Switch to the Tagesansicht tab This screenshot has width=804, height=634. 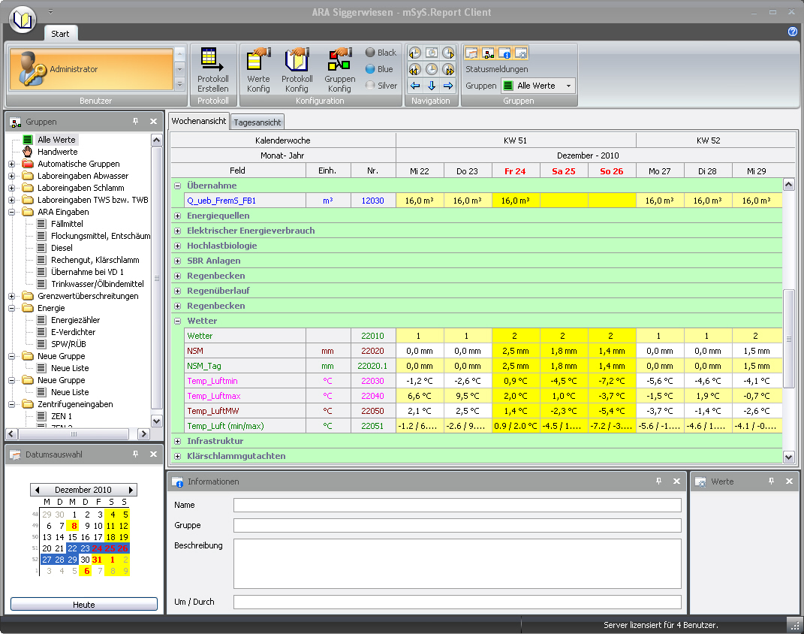click(x=257, y=122)
